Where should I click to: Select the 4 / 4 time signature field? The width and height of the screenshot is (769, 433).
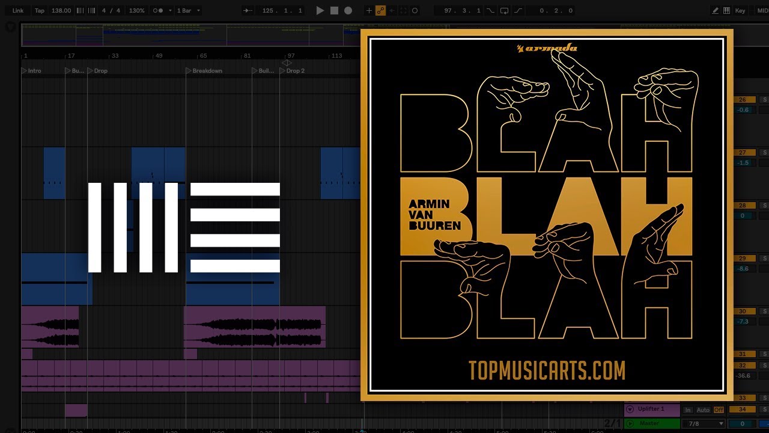112,11
